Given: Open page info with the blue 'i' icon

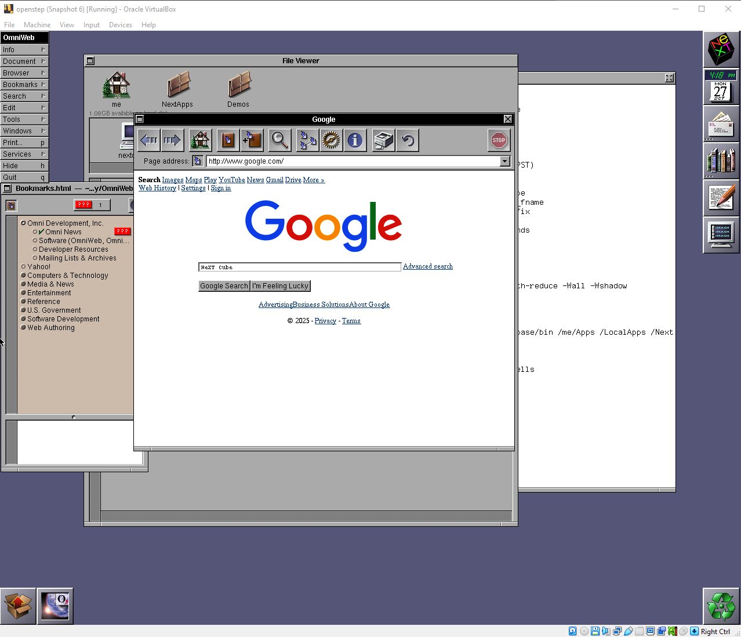Looking at the screenshot, I should tap(355, 140).
